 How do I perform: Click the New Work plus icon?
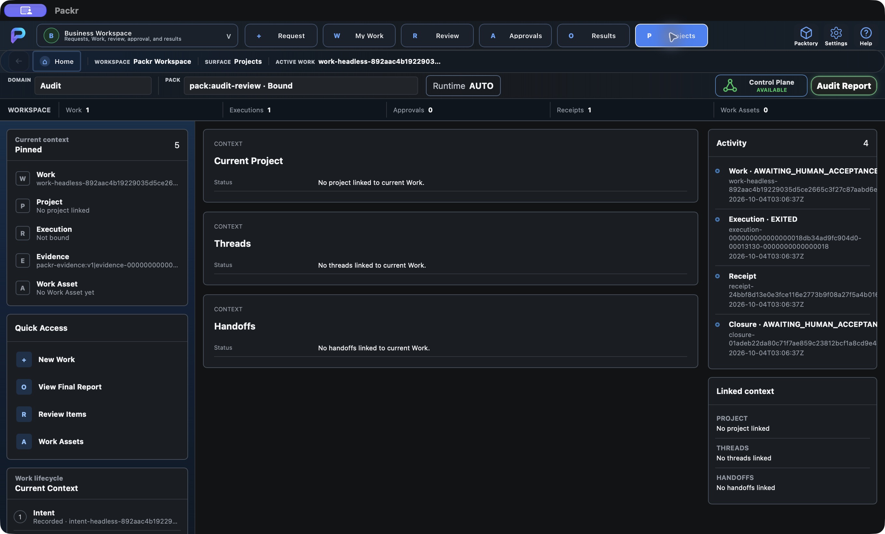(x=24, y=360)
